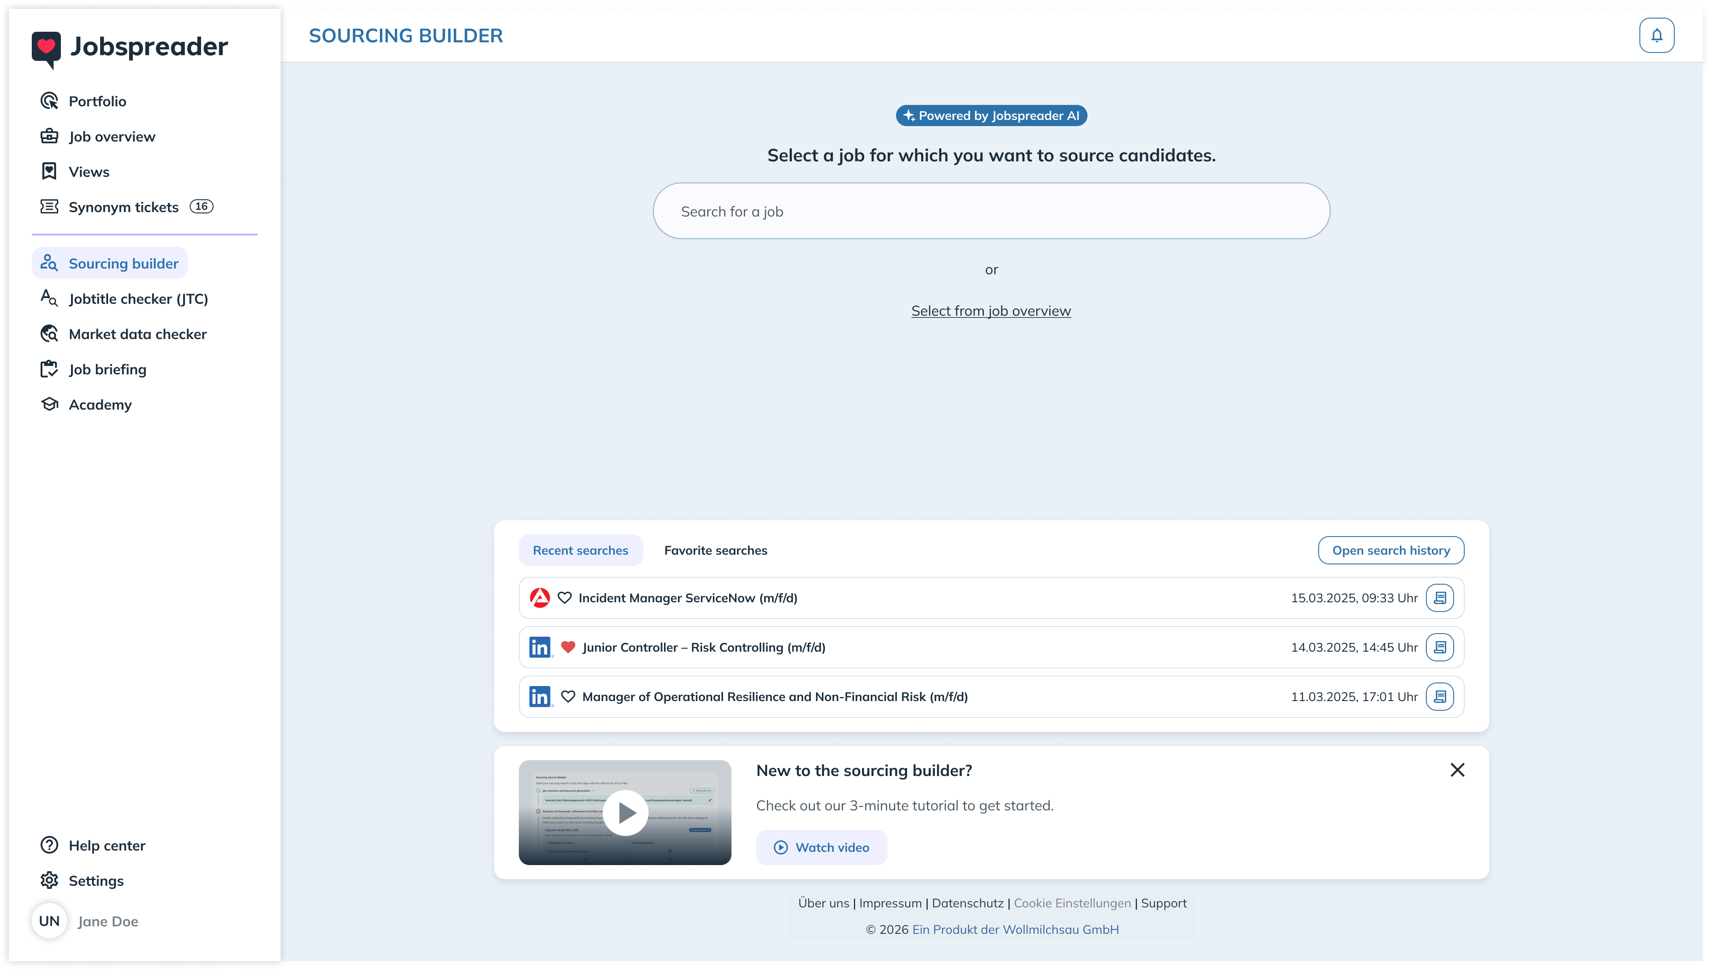The image size is (1710, 970).
Task: Open Portfolio from sidebar
Action: (97, 101)
